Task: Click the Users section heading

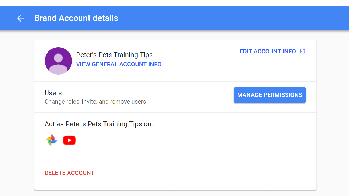Action: pos(53,93)
